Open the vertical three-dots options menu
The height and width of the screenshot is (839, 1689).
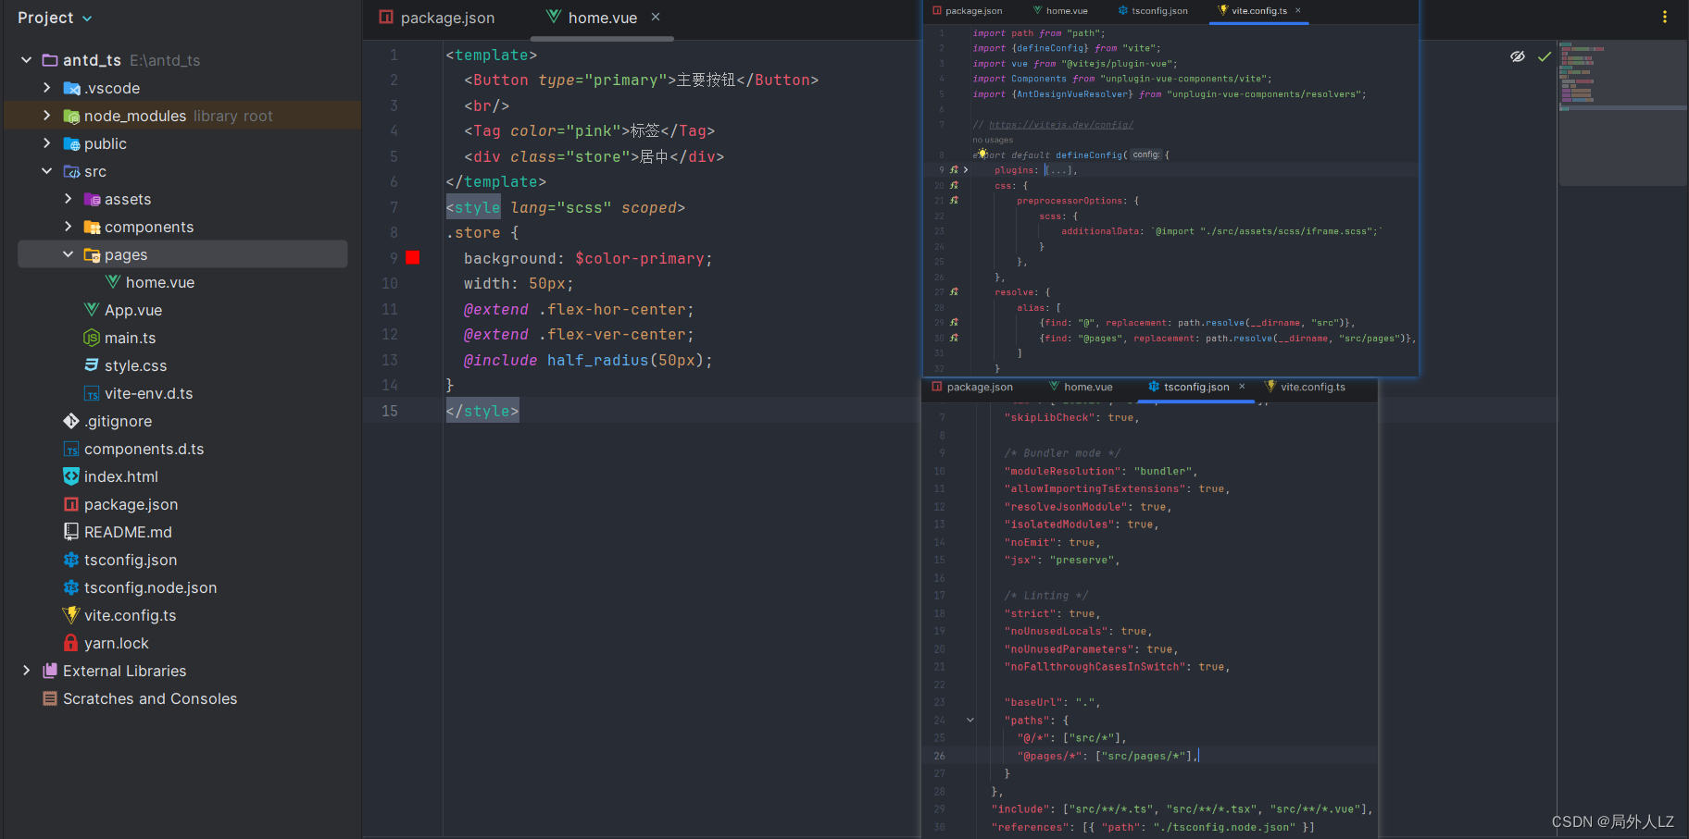1664,17
